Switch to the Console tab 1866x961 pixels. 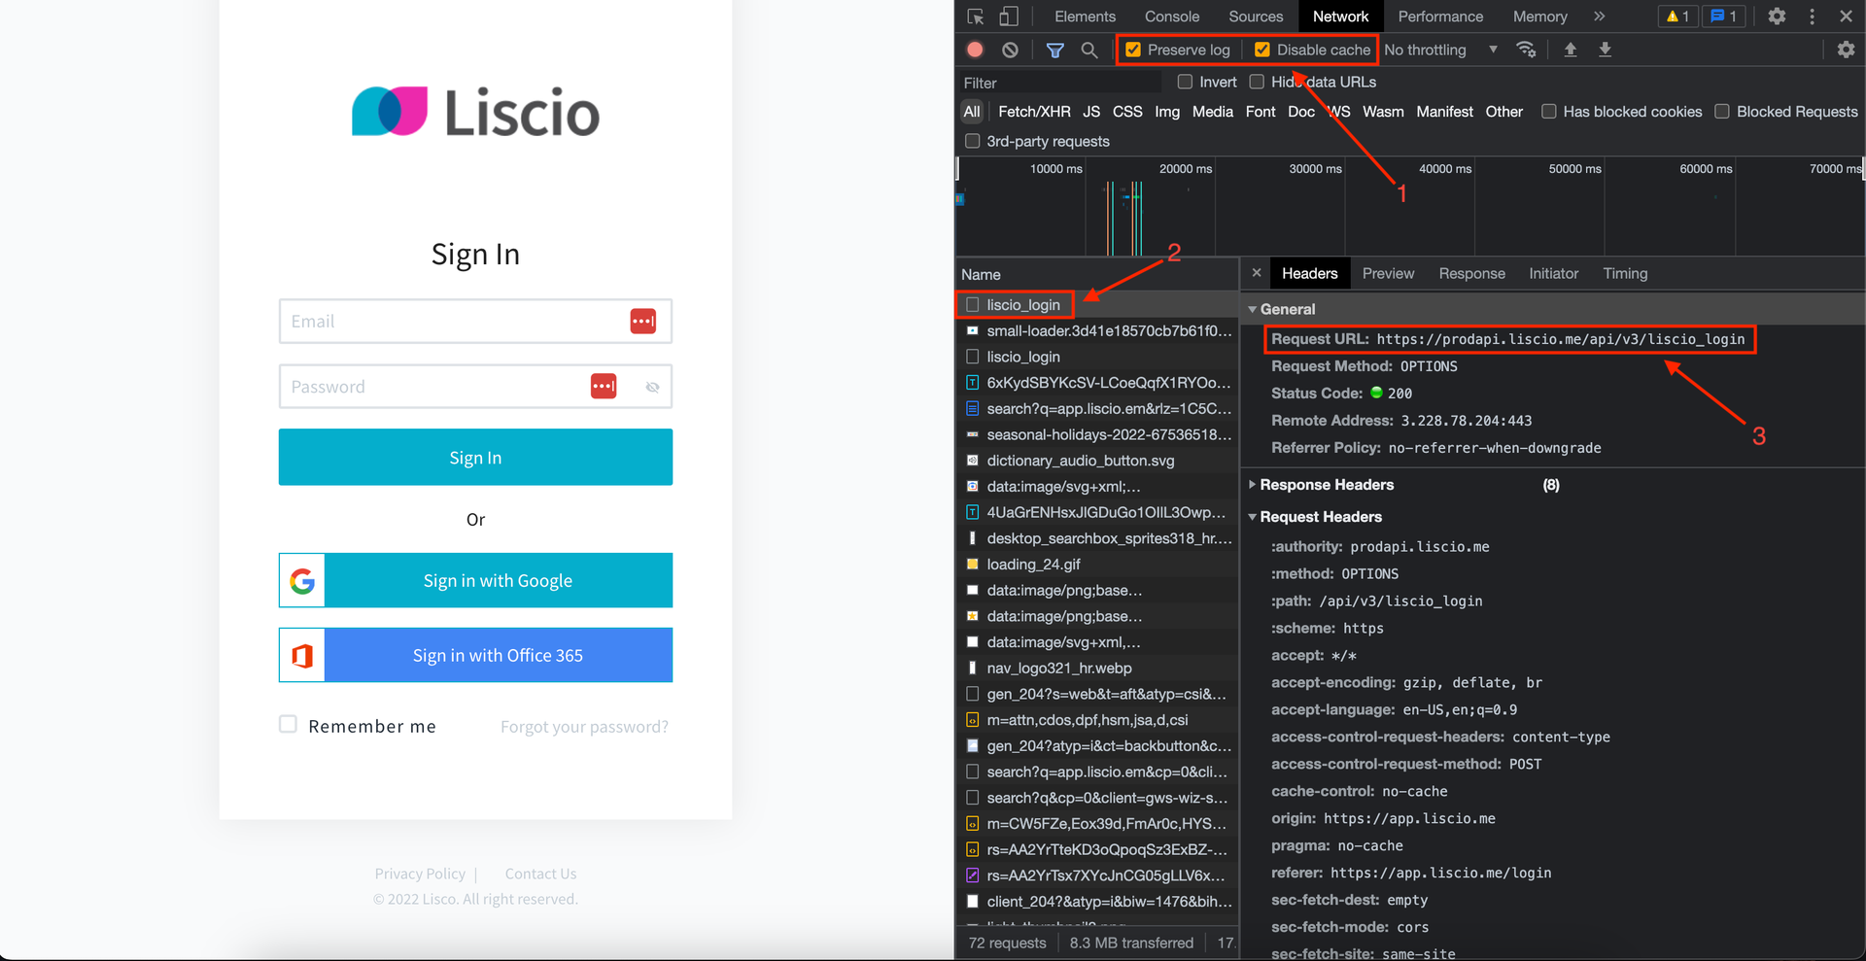[x=1172, y=17]
